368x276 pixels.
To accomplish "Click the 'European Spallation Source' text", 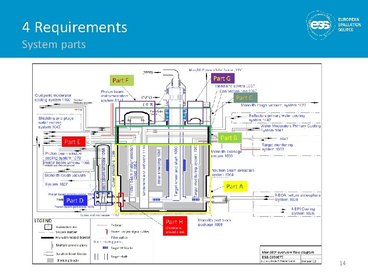I will click(350, 25).
